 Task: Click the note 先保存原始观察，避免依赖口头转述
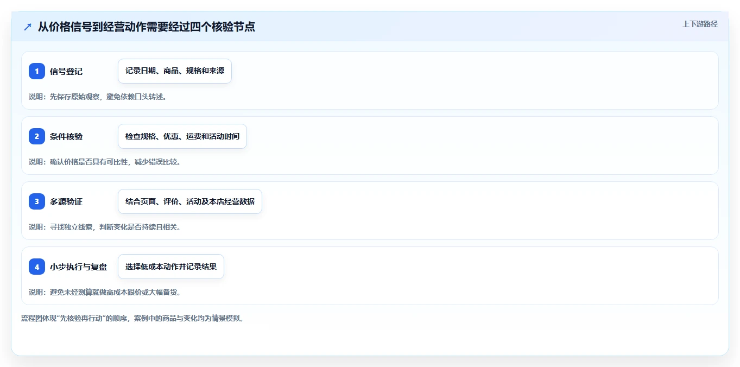(x=98, y=97)
